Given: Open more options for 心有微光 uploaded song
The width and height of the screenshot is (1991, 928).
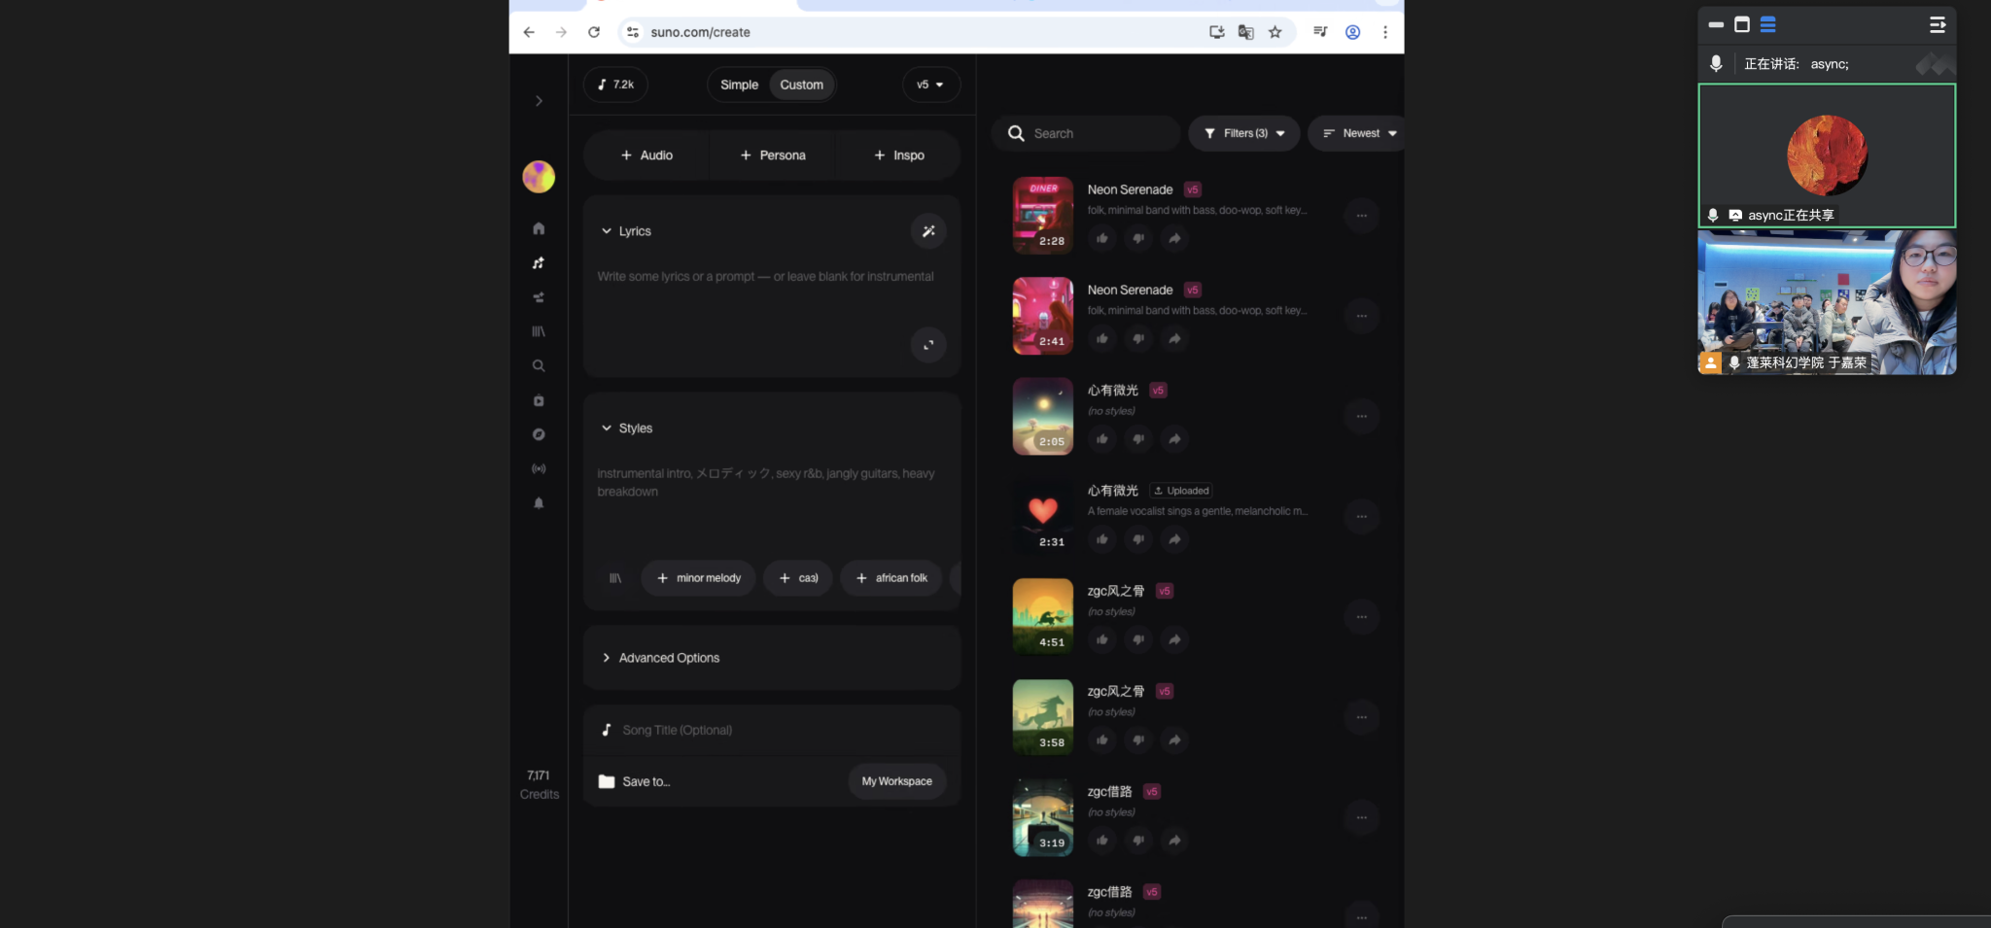Looking at the screenshot, I should pyautogui.click(x=1361, y=517).
